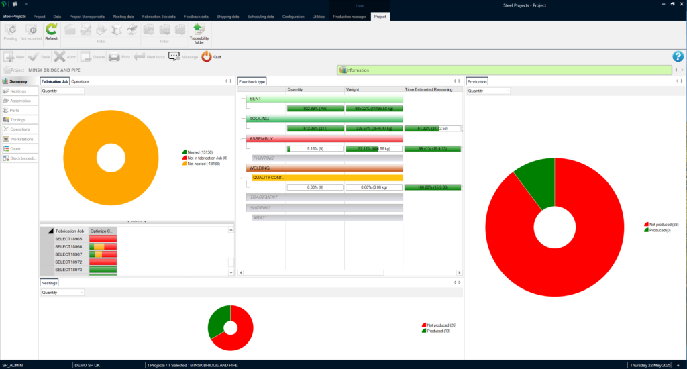
Task: Go to Nestings in left sidebar
Action: 19,91
